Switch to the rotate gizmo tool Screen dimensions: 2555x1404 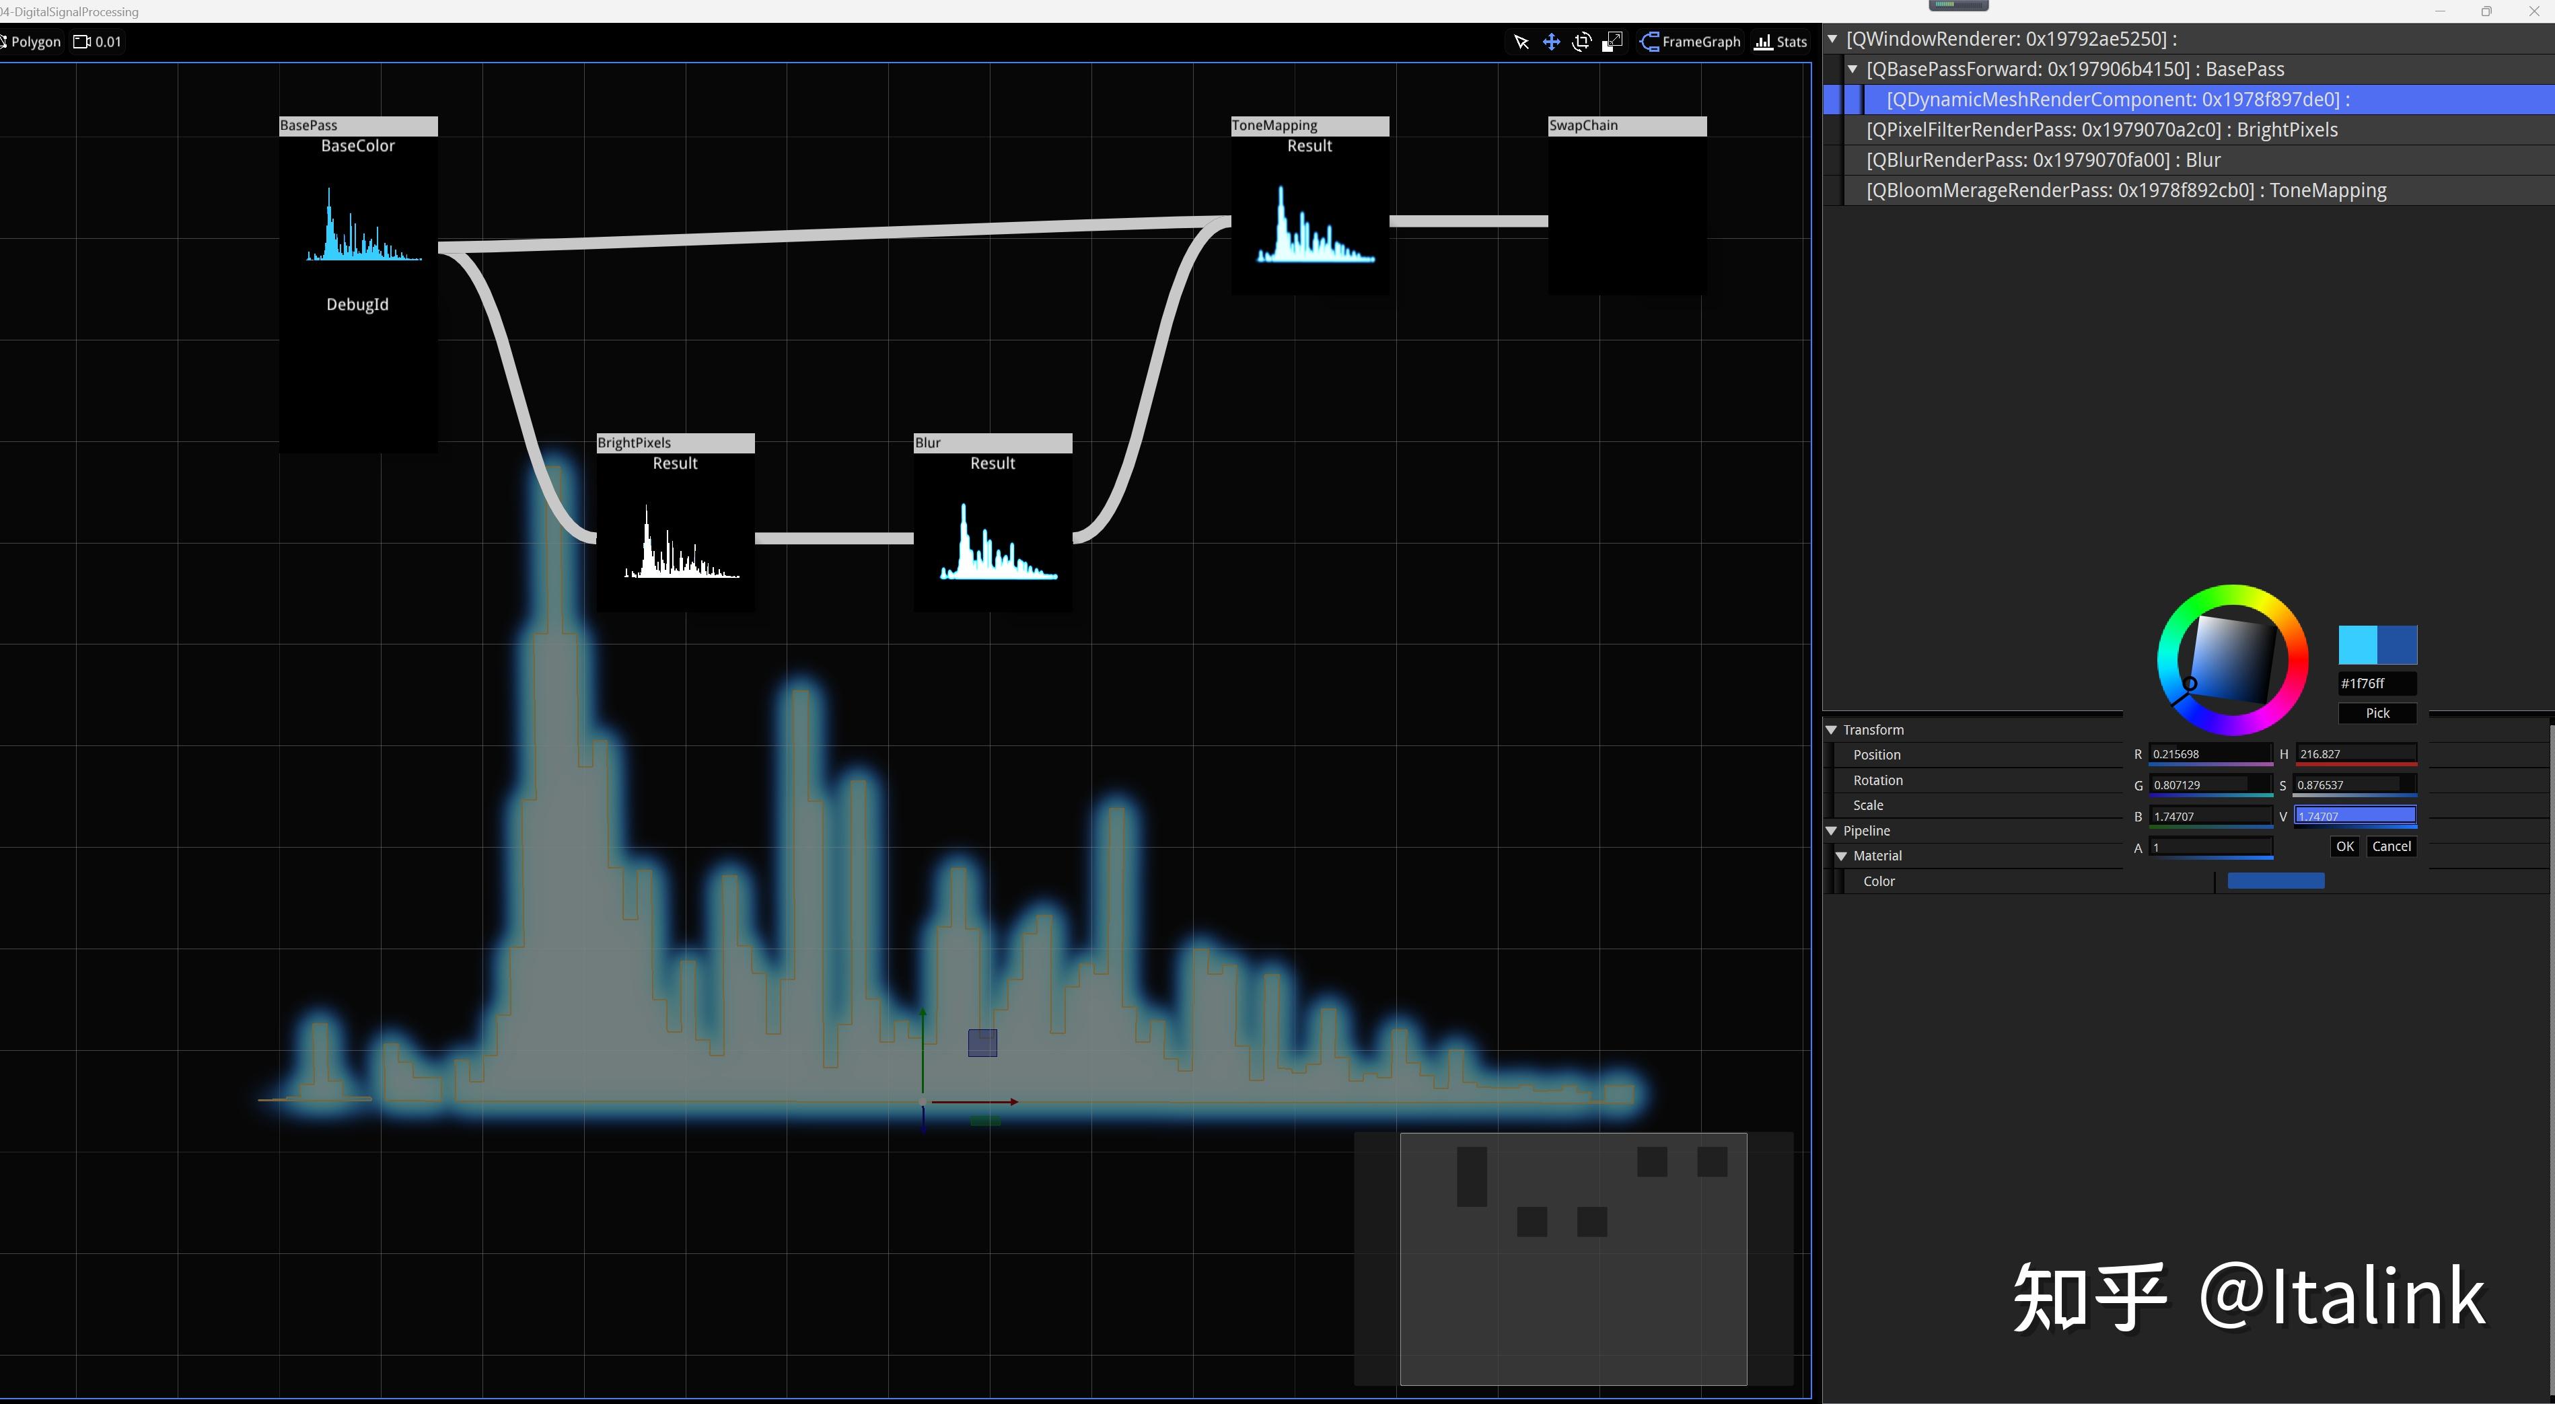pyautogui.click(x=1582, y=42)
